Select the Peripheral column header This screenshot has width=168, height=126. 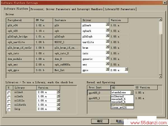click(x=20, y=20)
